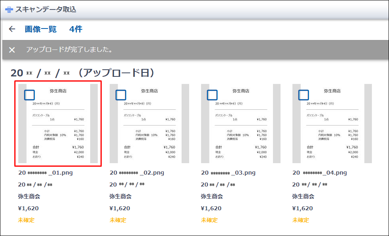
Task: Dismiss the アップロードが完了しました notification with X
Action: tap(12, 50)
